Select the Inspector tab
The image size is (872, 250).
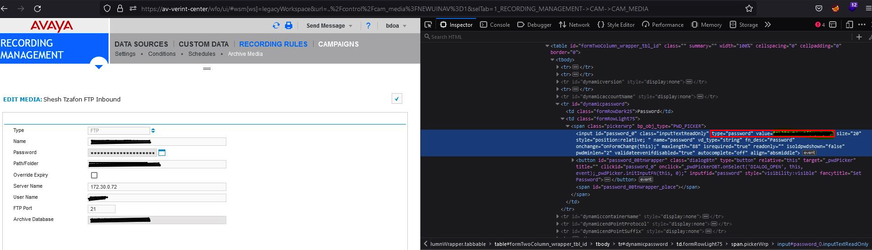(456, 24)
